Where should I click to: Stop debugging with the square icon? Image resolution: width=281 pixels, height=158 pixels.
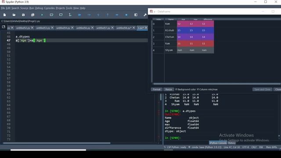(126, 15)
